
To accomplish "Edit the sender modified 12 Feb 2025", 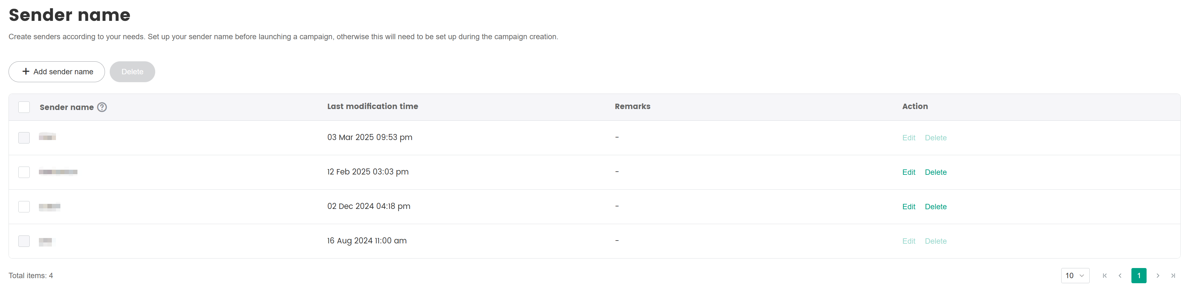I will 909,172.
